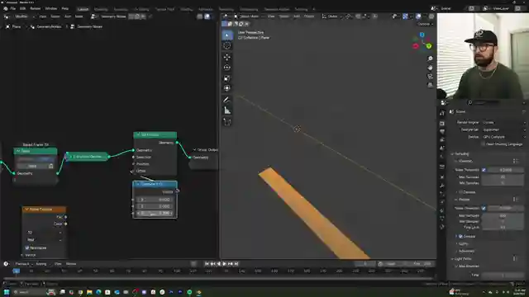Open the Help menu
529x297 pixels.
pyautogui.click(x=65, y=8)
